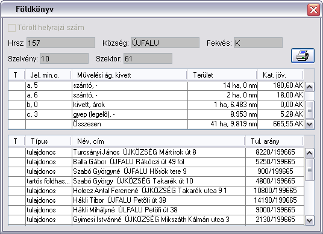The height and width of the screenshot is (234, 323).
Task: Click the Község field showing ÚJFALU
Action: (x=165, y=43)
